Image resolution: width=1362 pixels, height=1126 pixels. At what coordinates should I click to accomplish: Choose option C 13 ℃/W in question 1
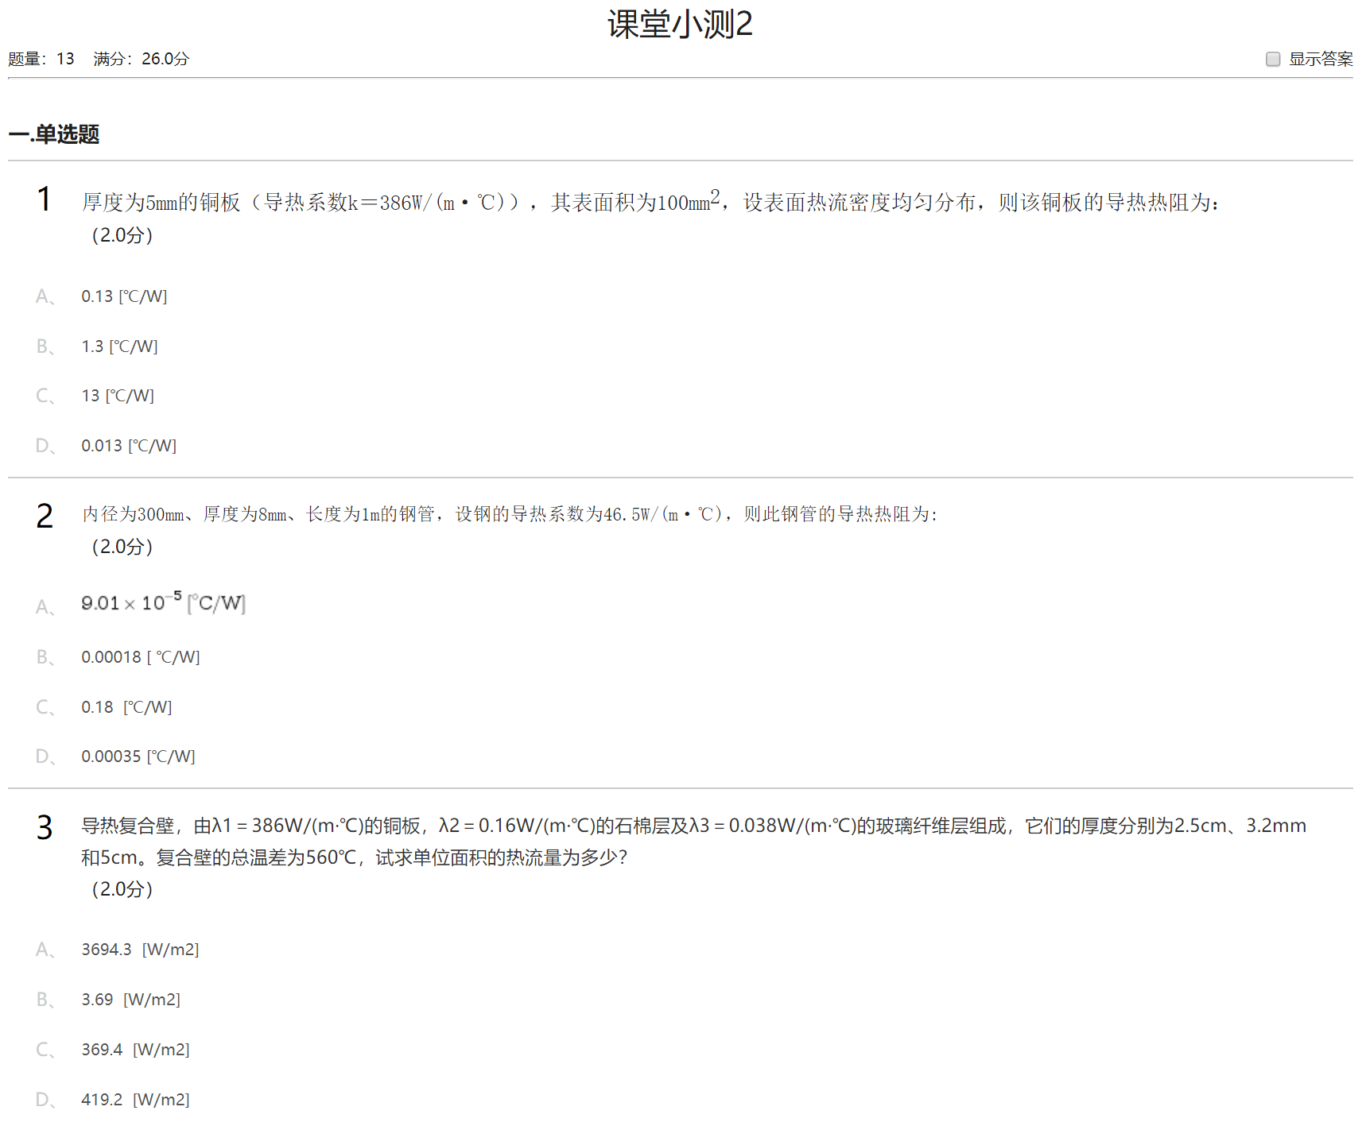click(x=118, y=396)
